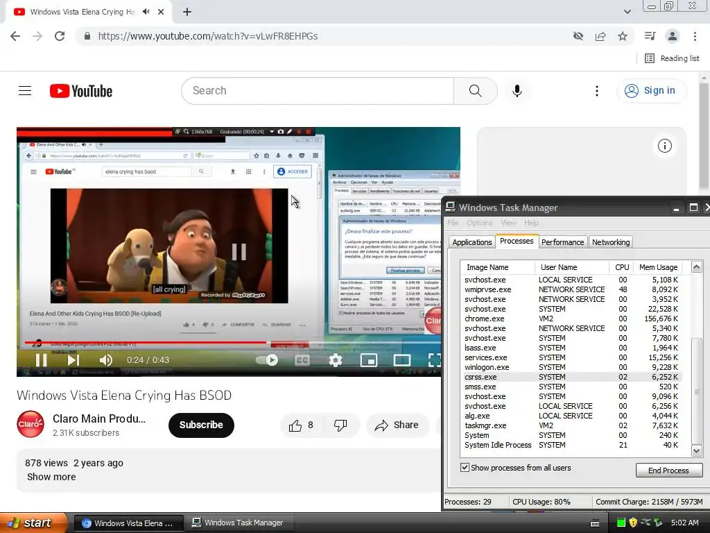Open the Windows start menu
The height and width of the screenshot is (533, 710).
[33, 523]
